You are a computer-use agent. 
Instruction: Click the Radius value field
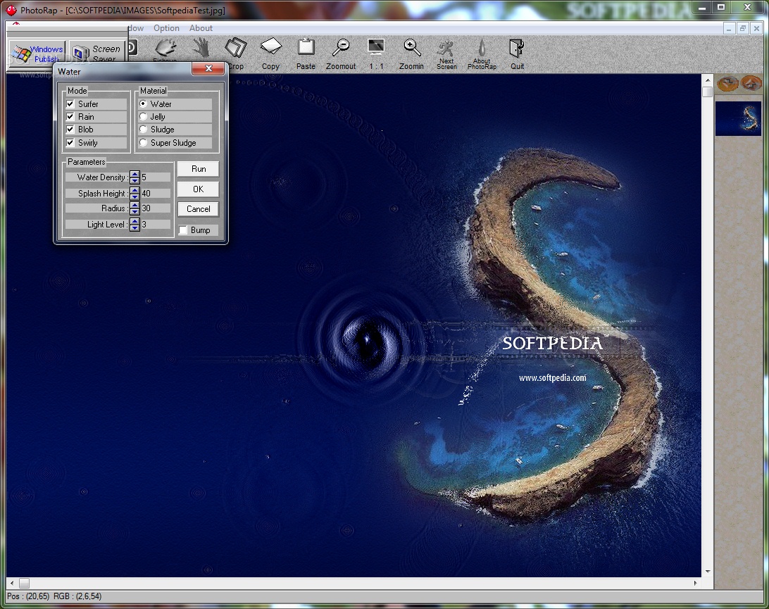click(x=155, y=208)
